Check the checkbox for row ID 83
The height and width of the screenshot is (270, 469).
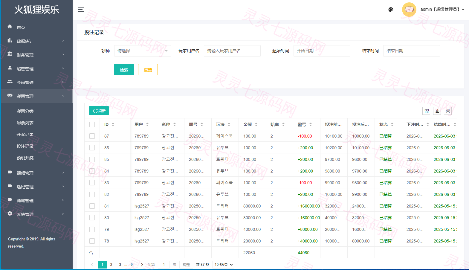point(92,183)
